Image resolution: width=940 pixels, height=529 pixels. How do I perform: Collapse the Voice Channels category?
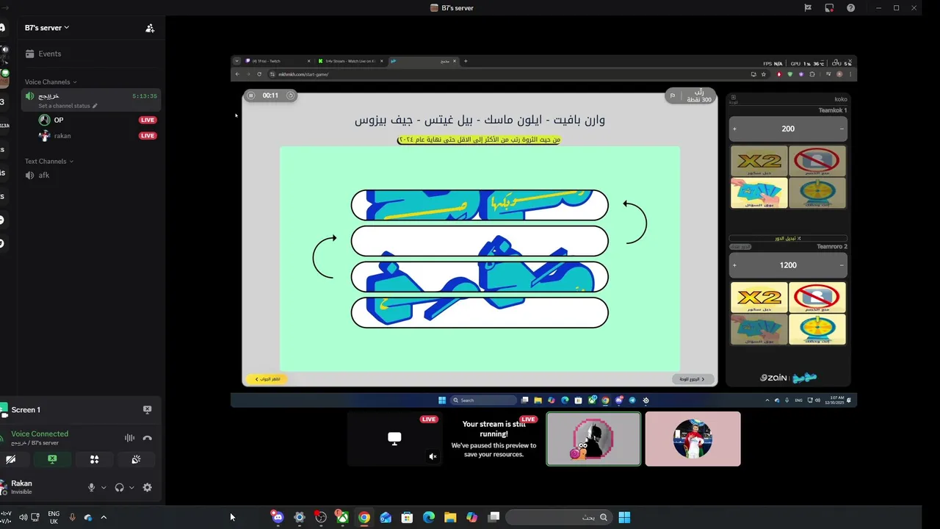51,82
